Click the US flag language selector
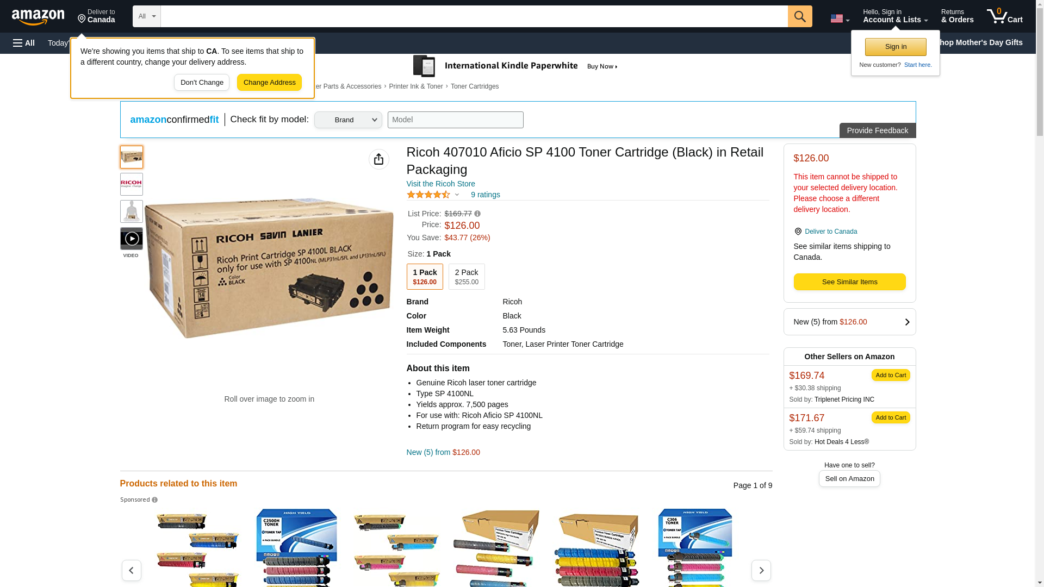The width and height of the screenshot is (1044, 587). [x=840, y=18]
